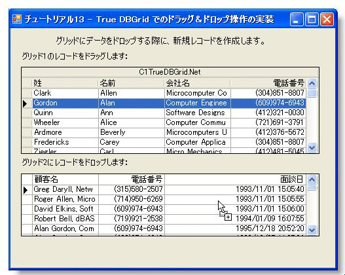
Task: Click the lower grid scrollbar thumb
Action: pos(312,188)
